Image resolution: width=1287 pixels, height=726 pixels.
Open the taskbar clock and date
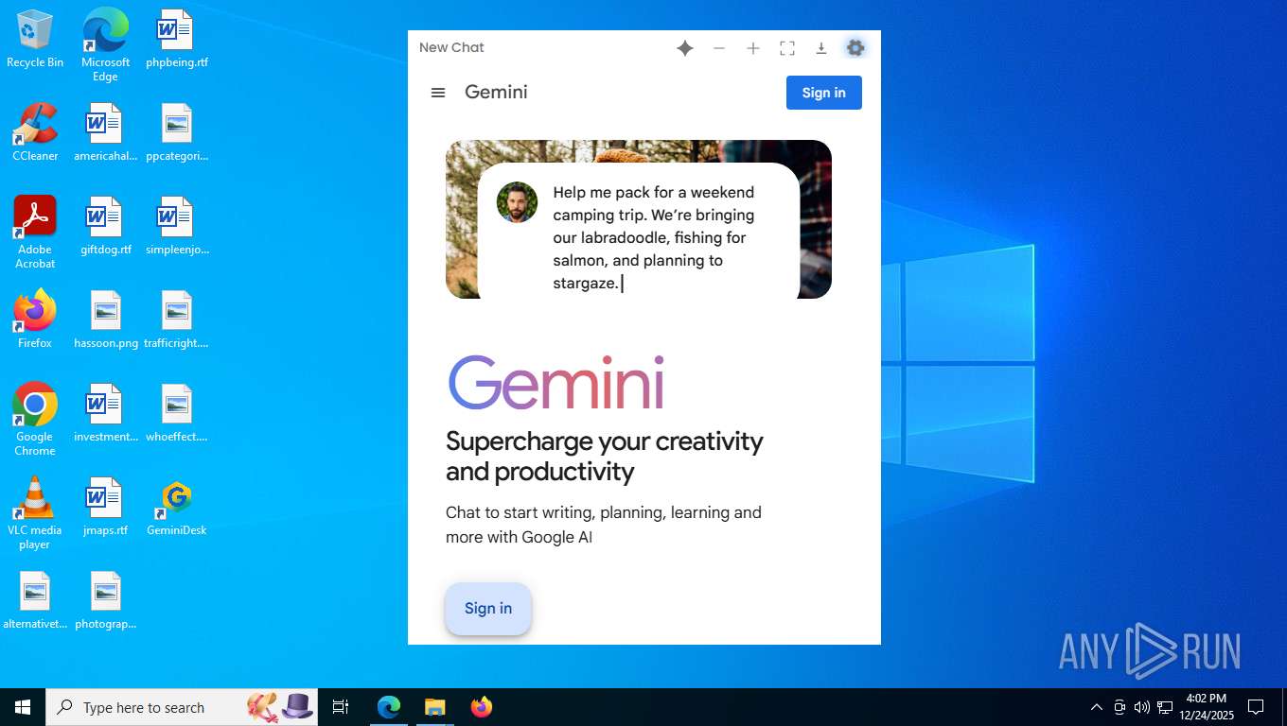pyautogui.click(x=1206, y=707)
